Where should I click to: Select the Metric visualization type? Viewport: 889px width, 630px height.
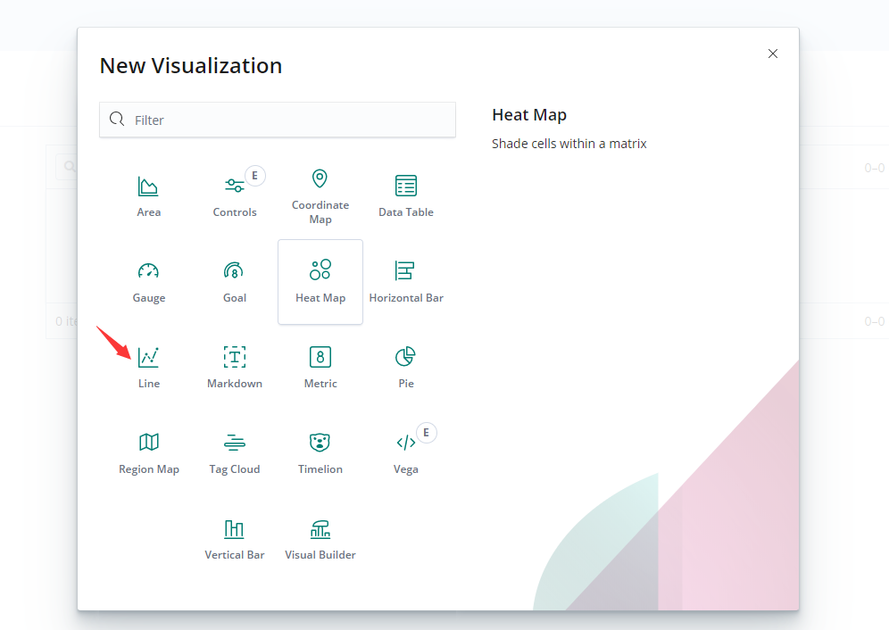pos(320,368)
